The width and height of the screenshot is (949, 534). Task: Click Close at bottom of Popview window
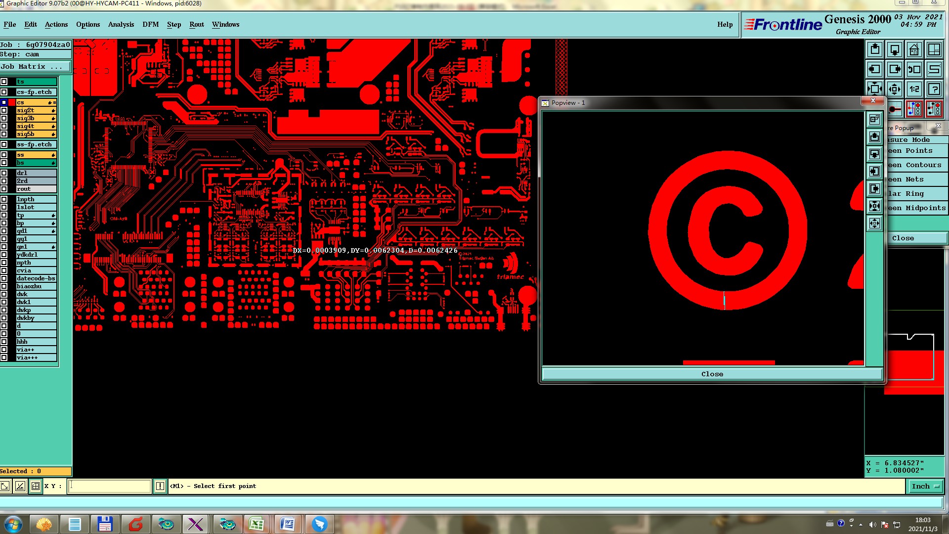coord(712,374)
